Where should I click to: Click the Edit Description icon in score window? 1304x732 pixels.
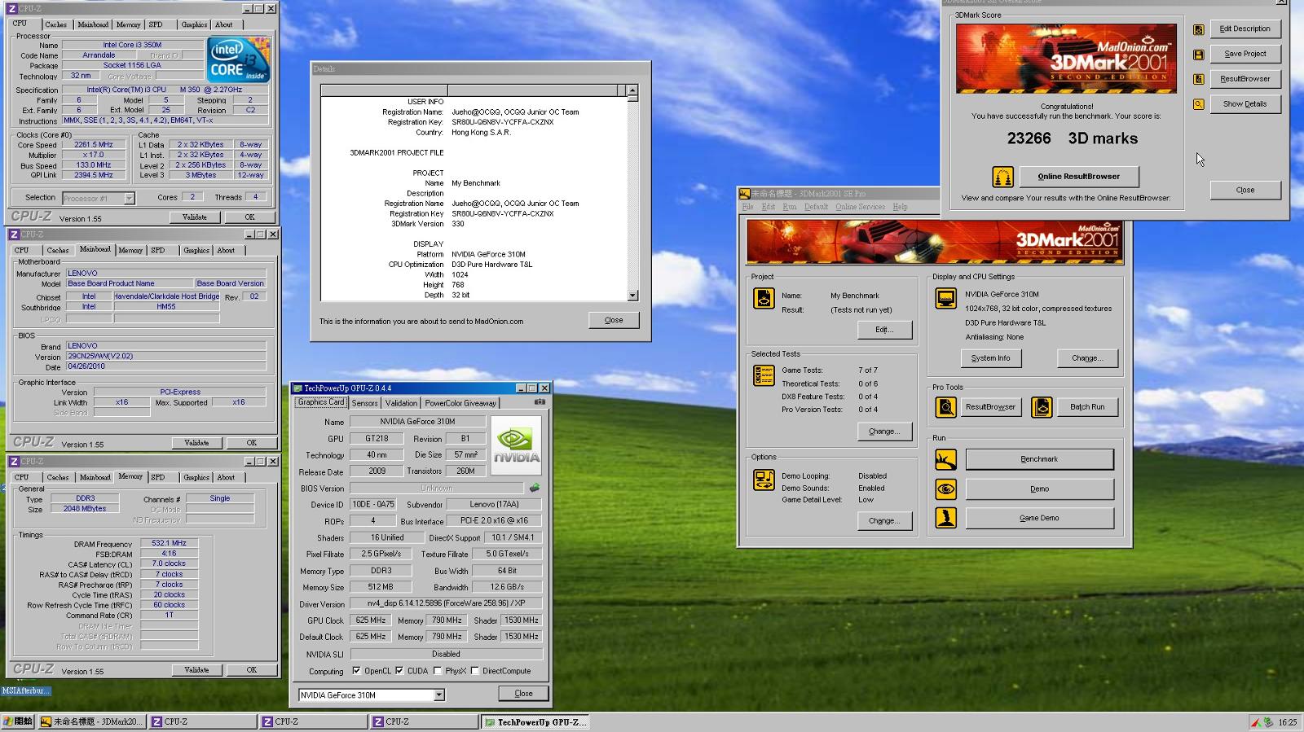point(1198,30)
